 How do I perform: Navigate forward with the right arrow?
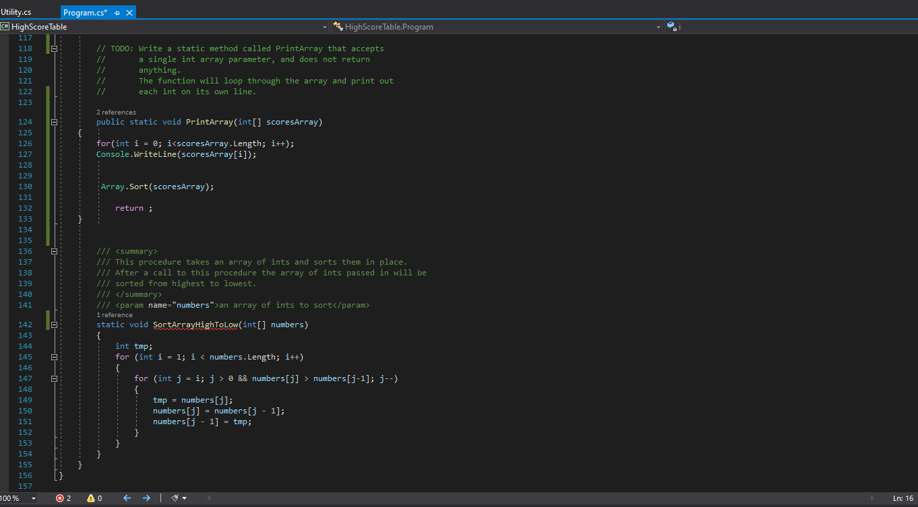[x=146, y=498]
